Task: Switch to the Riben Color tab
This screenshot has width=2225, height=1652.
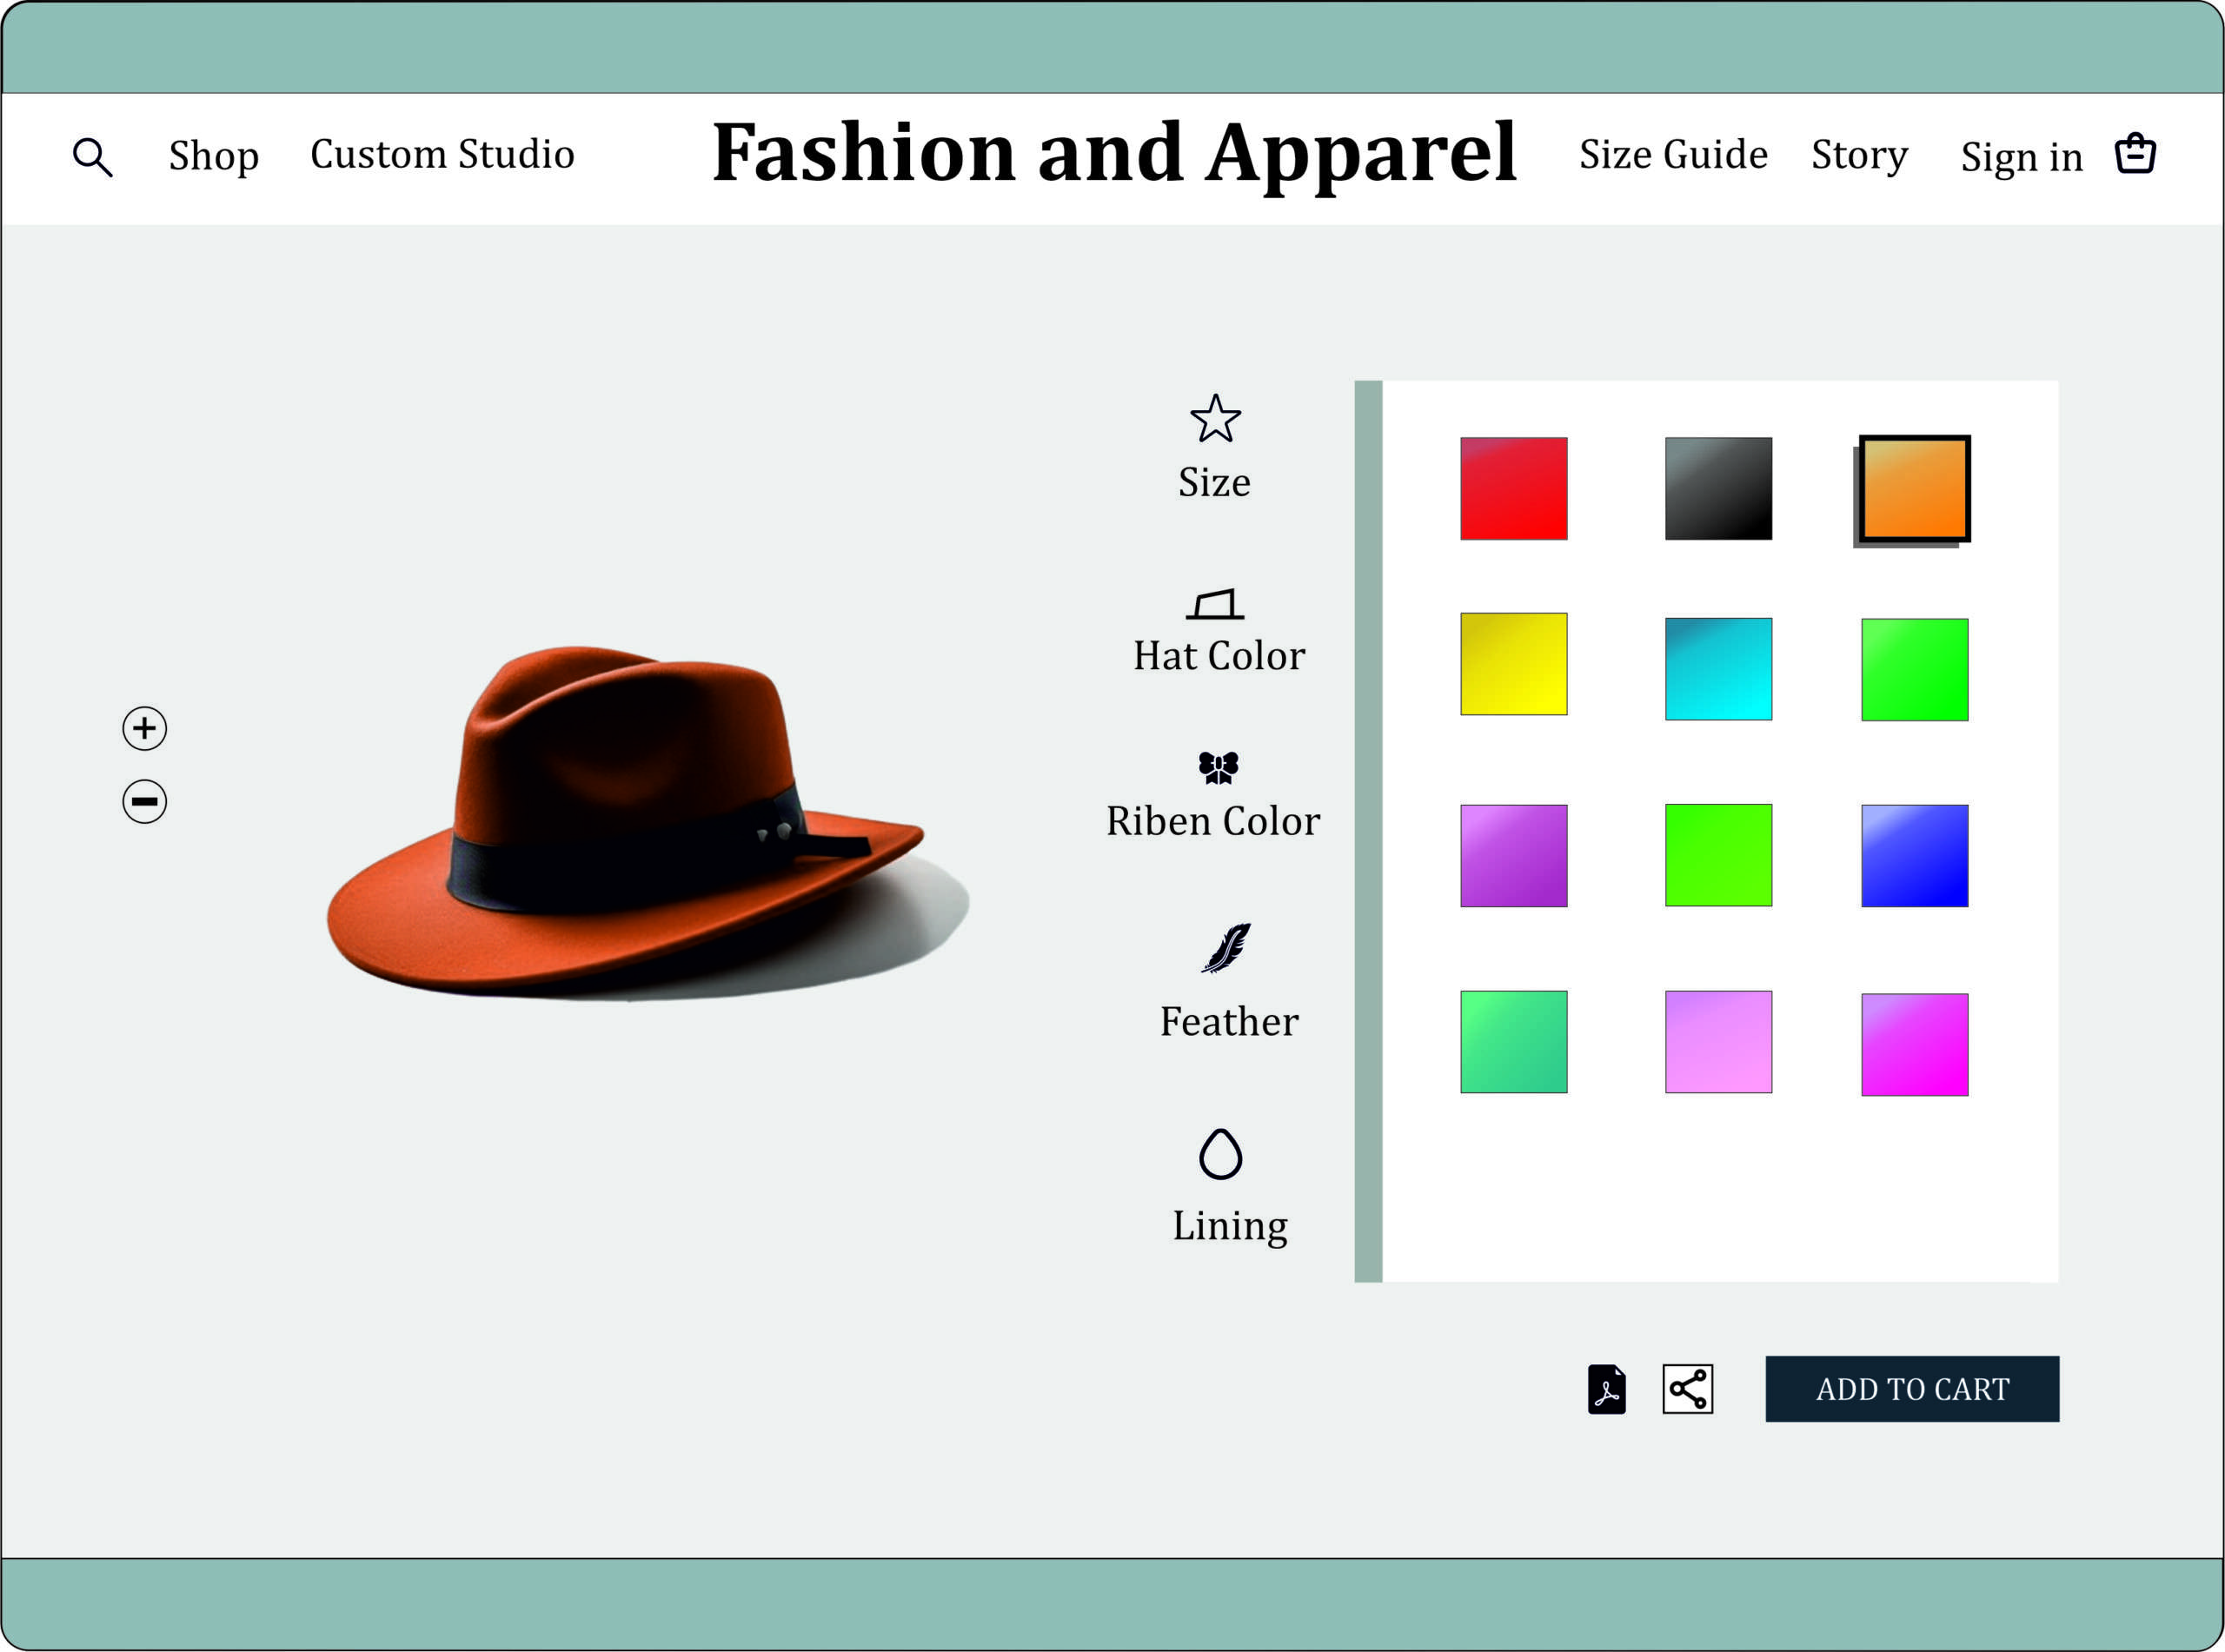Action: click(1213, 820)
